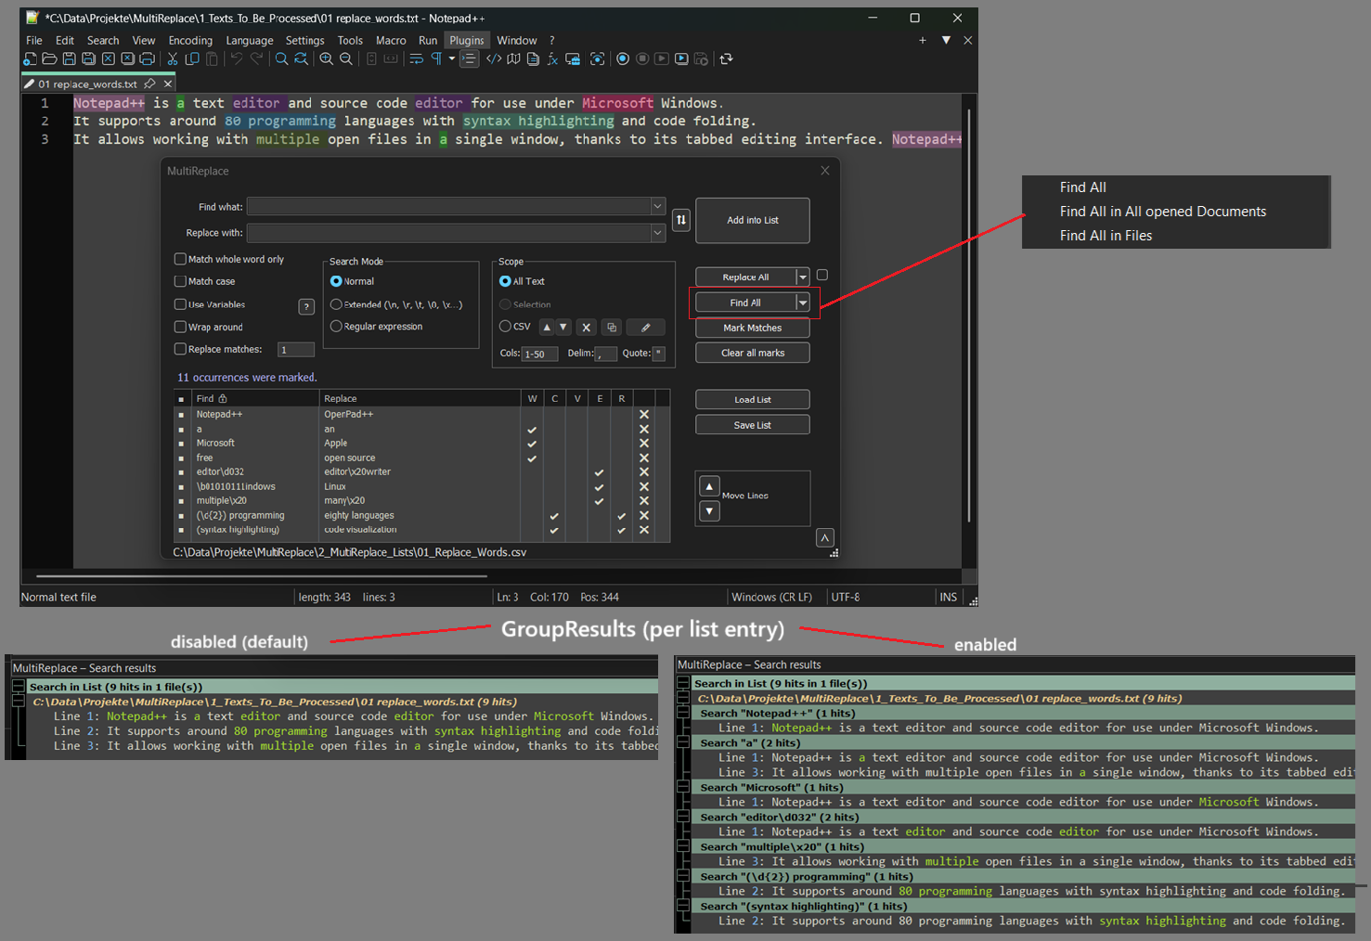Click the Save All toolbar icon

tap(88, 58)
